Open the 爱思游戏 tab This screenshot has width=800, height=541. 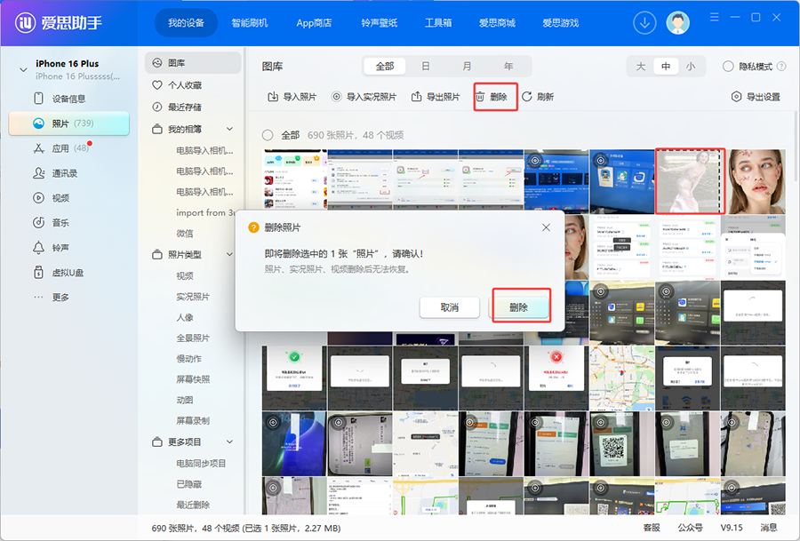560,23
